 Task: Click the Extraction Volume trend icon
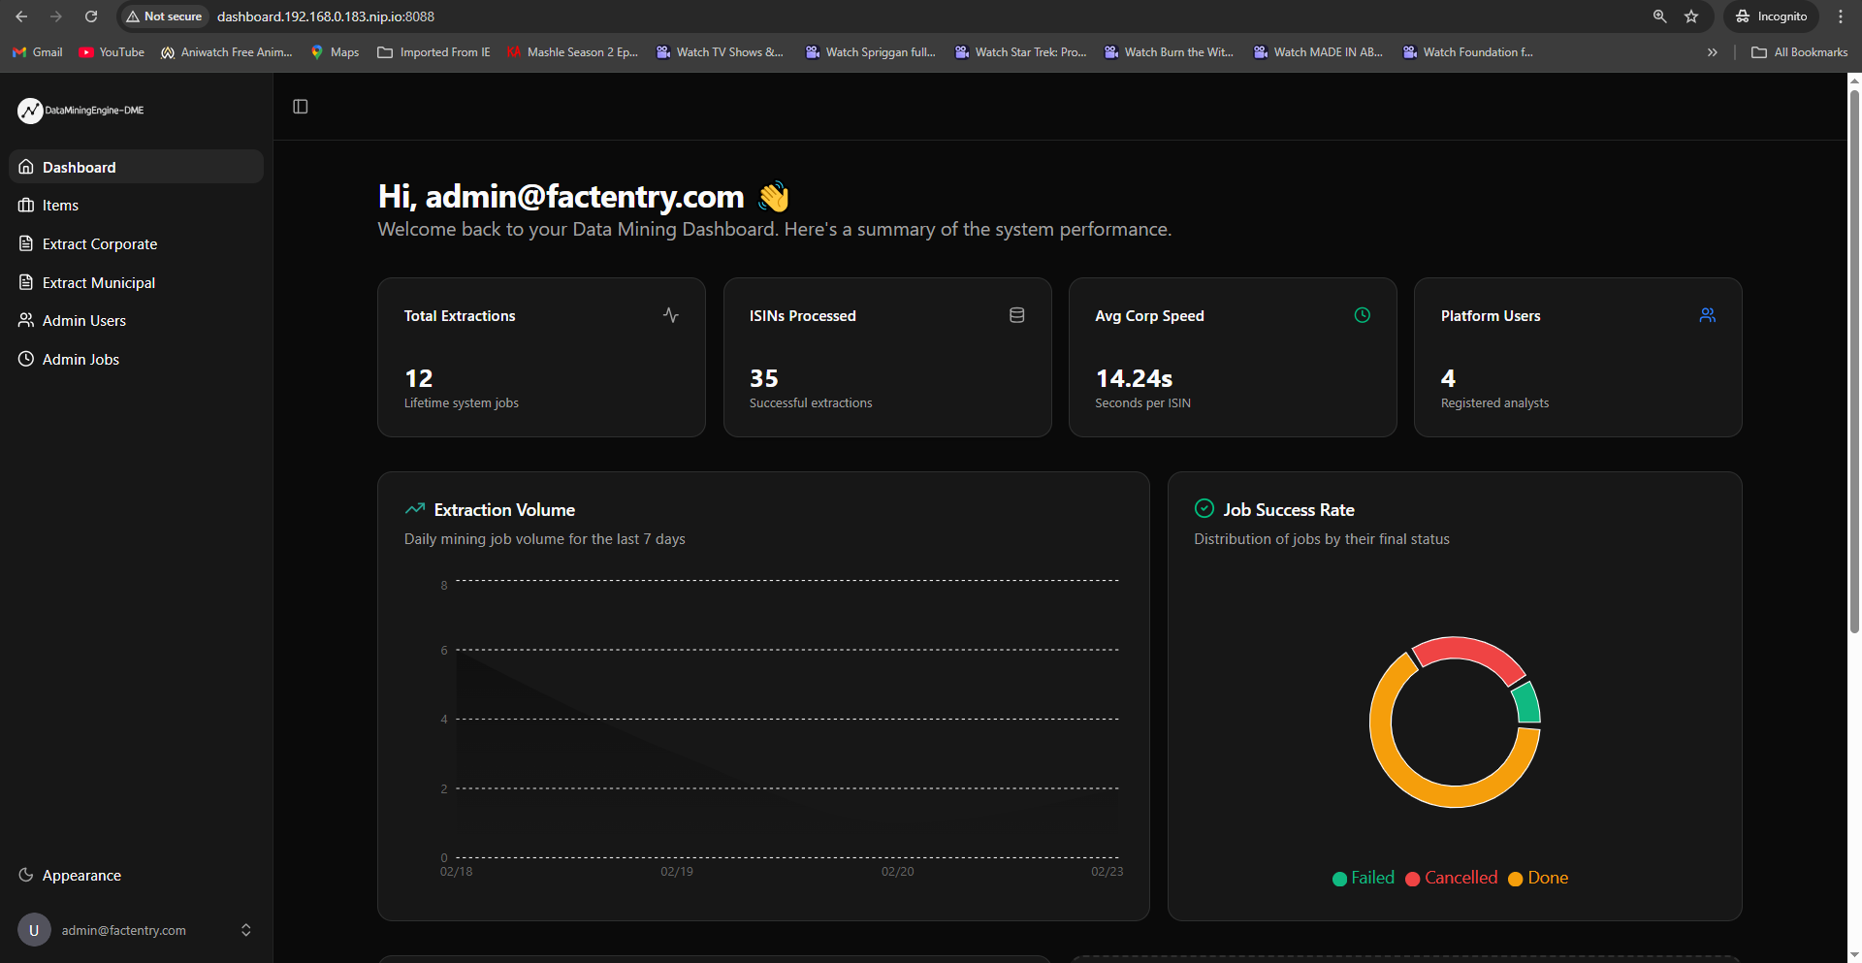tap(415, 509)
